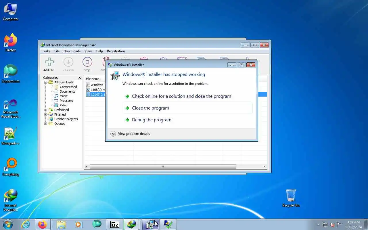The width and height of the screenshot is (368, 230).
Task: Select the Compressed category
Action: [x=68, y=87]
